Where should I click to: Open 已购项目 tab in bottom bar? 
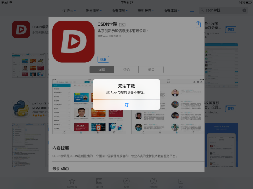154,183
